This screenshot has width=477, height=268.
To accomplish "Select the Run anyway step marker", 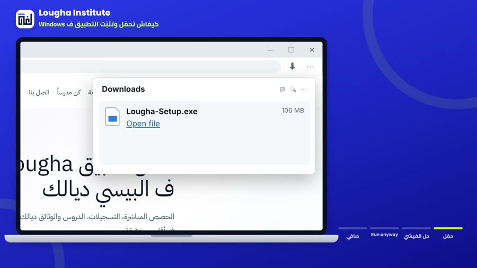I will tap(385, 233).
